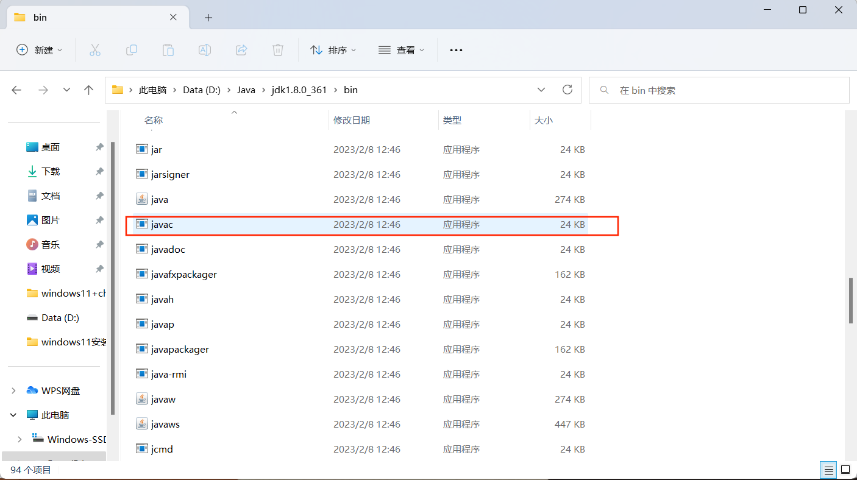This screenshot has height=480, width=857.
Task: Click the Delete icon in the toolbar
Action: 278,50
